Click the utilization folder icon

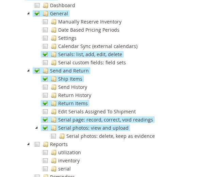[x=54, y=152]
